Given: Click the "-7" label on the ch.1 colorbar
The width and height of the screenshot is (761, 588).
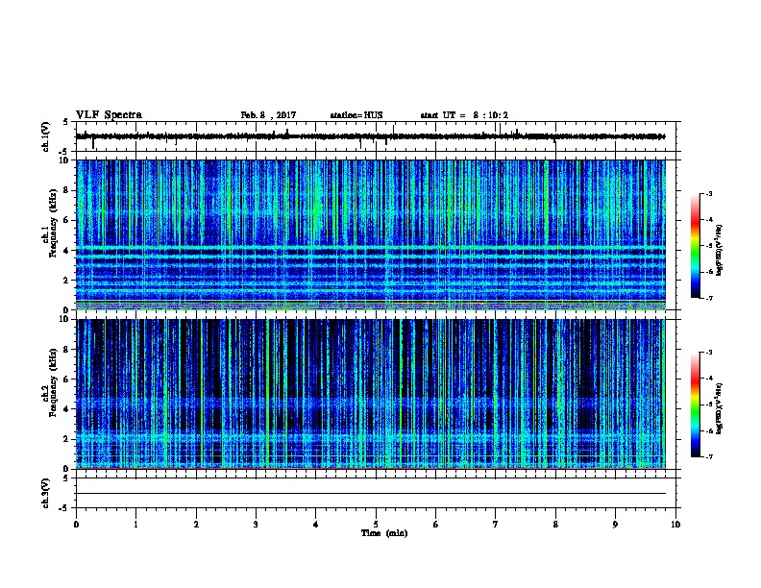Looking at the screenshot, I should (709, 298).
